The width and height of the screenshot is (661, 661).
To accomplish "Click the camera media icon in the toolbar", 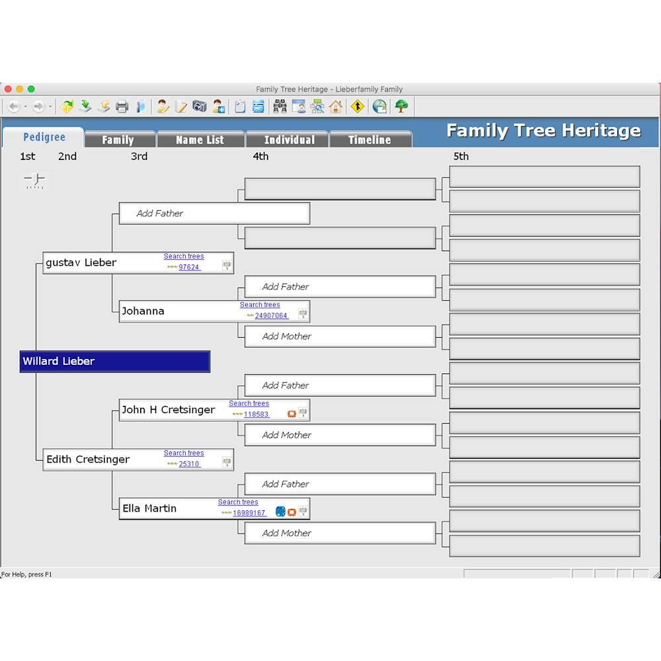I will (x=200, y=106).
